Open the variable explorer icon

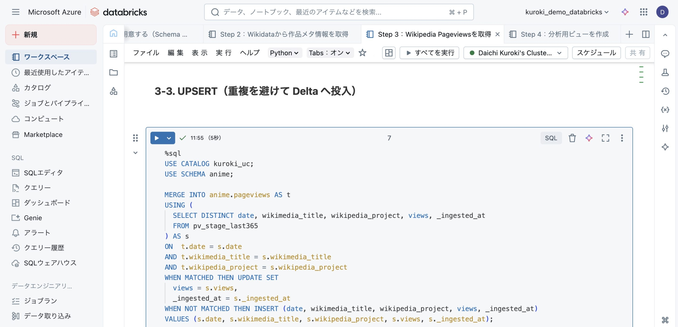click(x=665, y=110)
